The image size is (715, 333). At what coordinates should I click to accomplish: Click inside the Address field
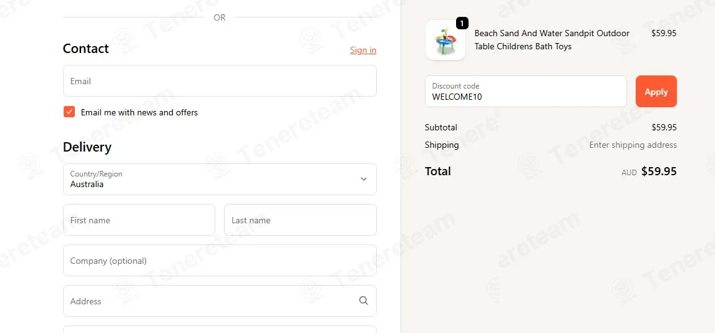tap(220, 301)
